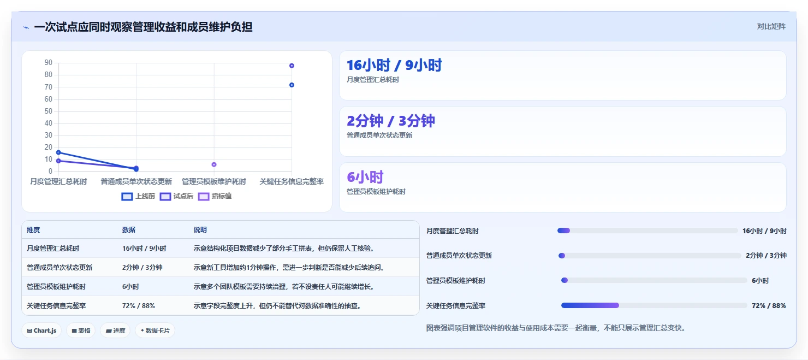Image resolution: width=808 pixels, height=360 pixels.
Task: Open the 16小时 / 9小时 data card
Action: (563, 75)
